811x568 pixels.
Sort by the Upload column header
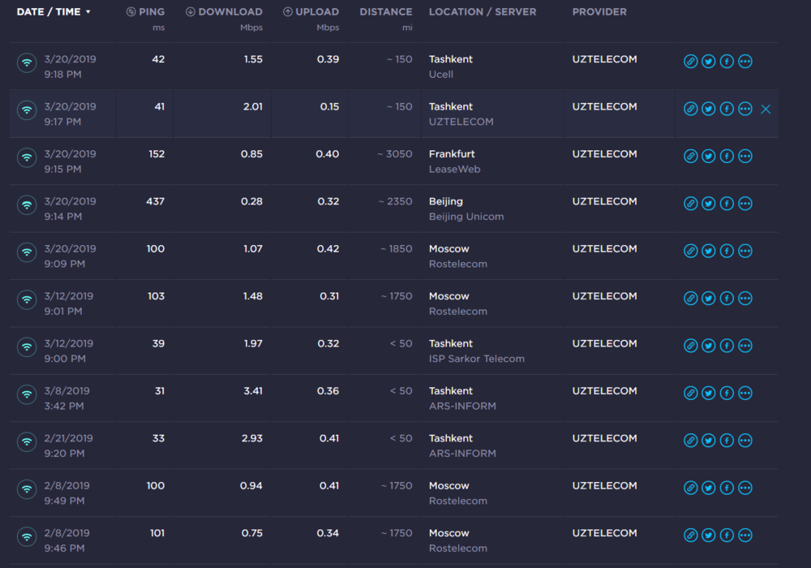tap(311, 12)
